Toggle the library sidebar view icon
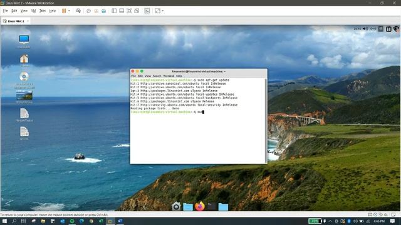Image resolution: width=401 pixels, height=225 pixels. point(114,11)
